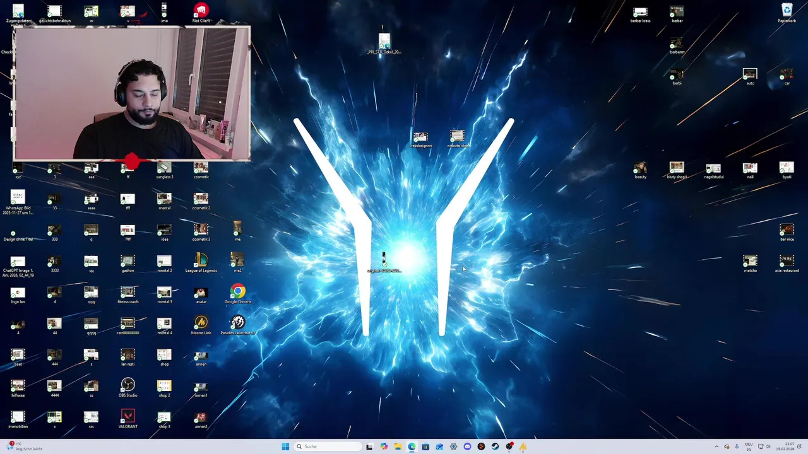Image resolution: width=808 pixels, height=454 pixels.
Task: Select the 'idee' desktop file
Action: click(x=164, y=232)
